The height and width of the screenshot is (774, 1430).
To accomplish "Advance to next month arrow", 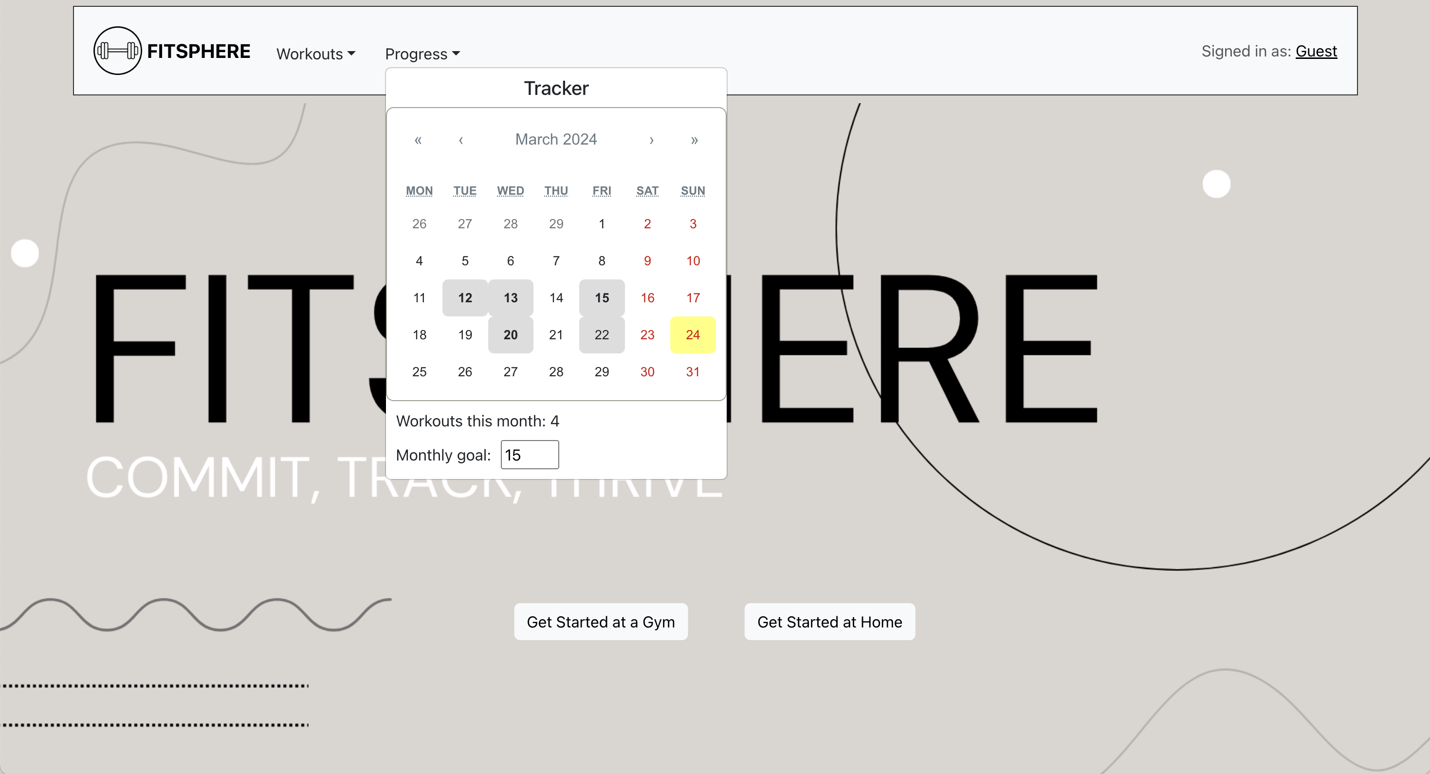I will pyautogui.click(x=651, y=140).
